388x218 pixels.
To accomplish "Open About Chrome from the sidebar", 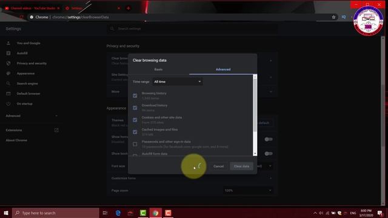I will [16, 140].
